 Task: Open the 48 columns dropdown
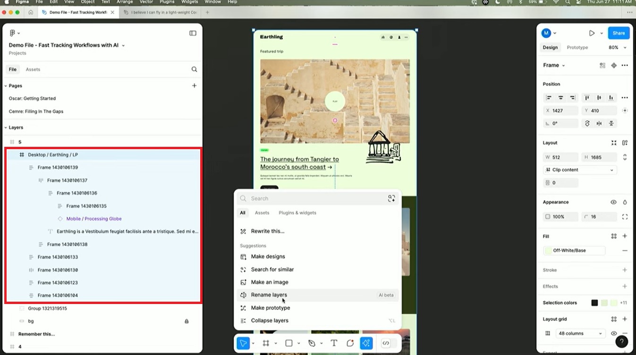pos(580,333)
